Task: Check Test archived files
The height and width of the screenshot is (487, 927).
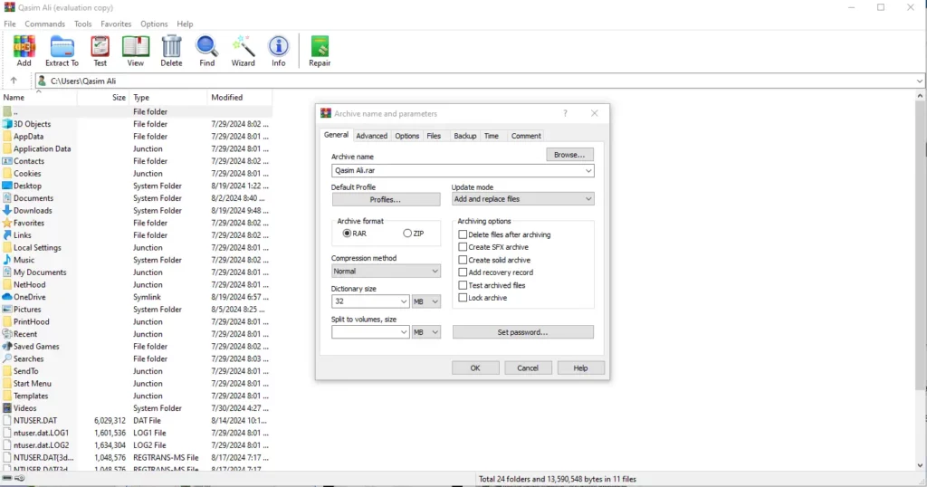Action: point(463,285)
